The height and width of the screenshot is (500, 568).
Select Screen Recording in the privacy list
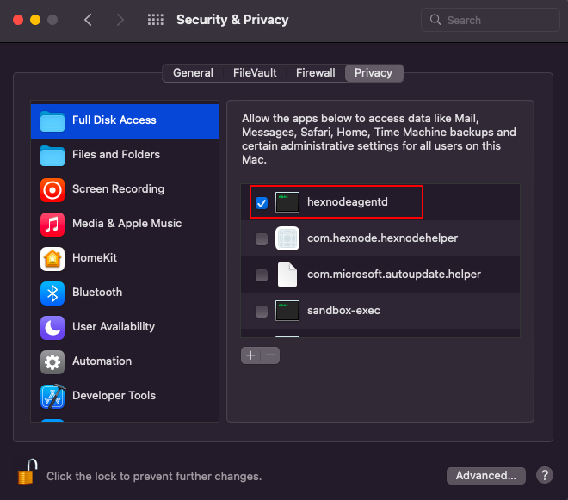click(x=125, y=189)
